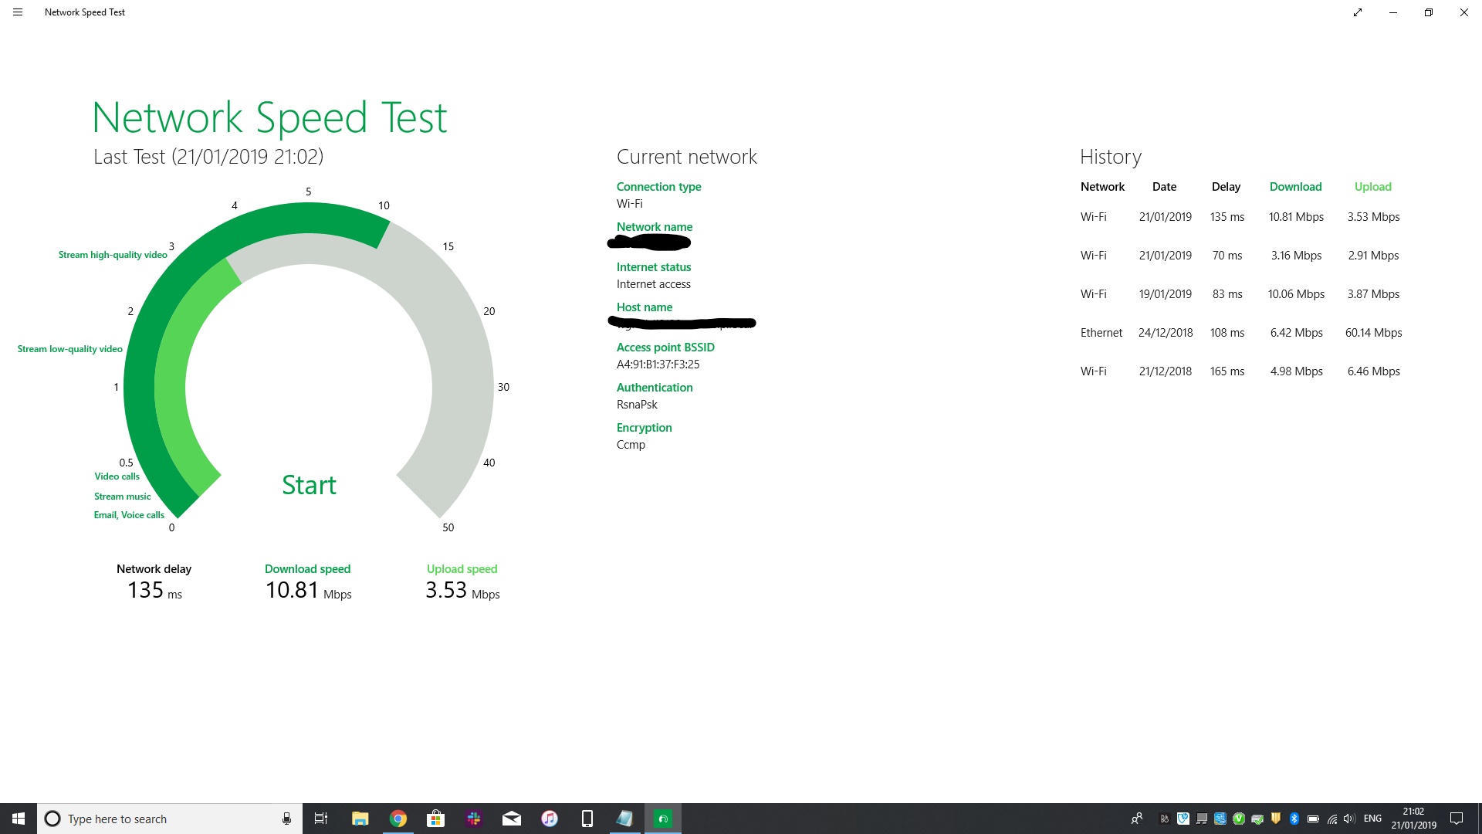Toggle full-screen expand arrow icon

tap(1358, 12)
